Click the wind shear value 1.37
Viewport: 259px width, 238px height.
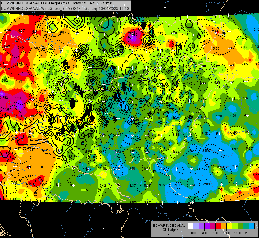click(235, 149)
